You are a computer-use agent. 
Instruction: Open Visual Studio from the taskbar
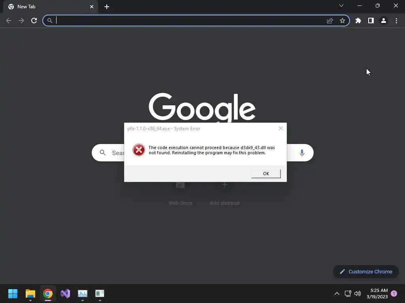(x=65, y=294)
